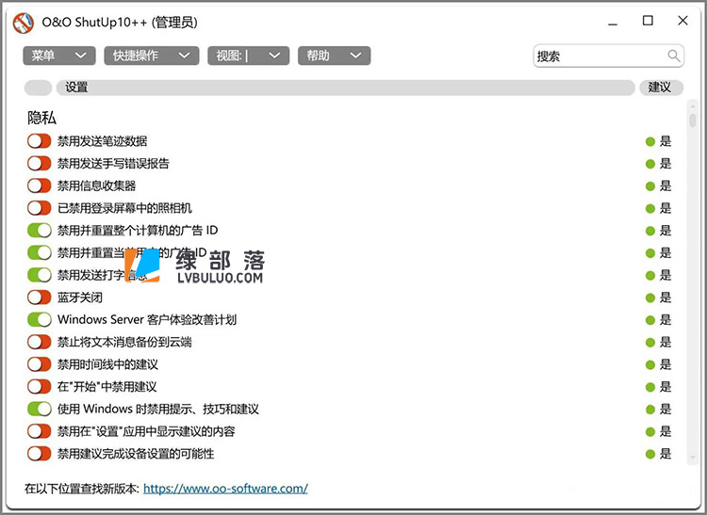Click green recommendation dot for 禁用发送笔迹数据
Image resolution: width=707 pixels, height=515 pixels.
coord(649,142)
